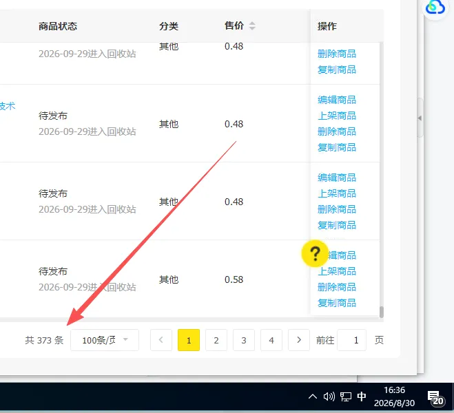Screen dimensions: 454x413
Task: Click the yellow question mark help icon
Action: pos(315,253)
